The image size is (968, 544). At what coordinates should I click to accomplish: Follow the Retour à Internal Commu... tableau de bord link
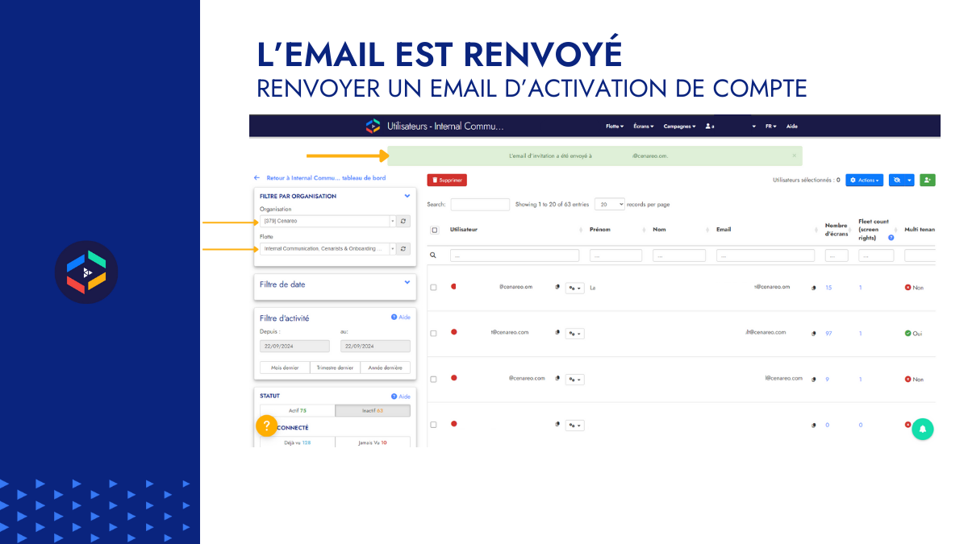tap(326, 177)
